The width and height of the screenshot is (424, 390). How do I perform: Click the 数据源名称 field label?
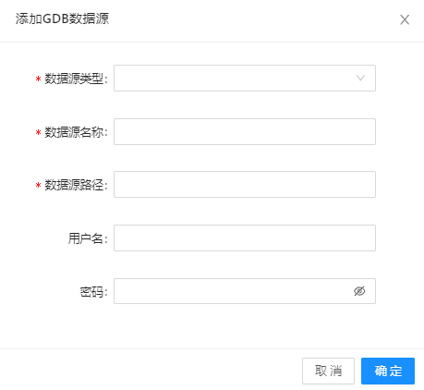point(76,132)
